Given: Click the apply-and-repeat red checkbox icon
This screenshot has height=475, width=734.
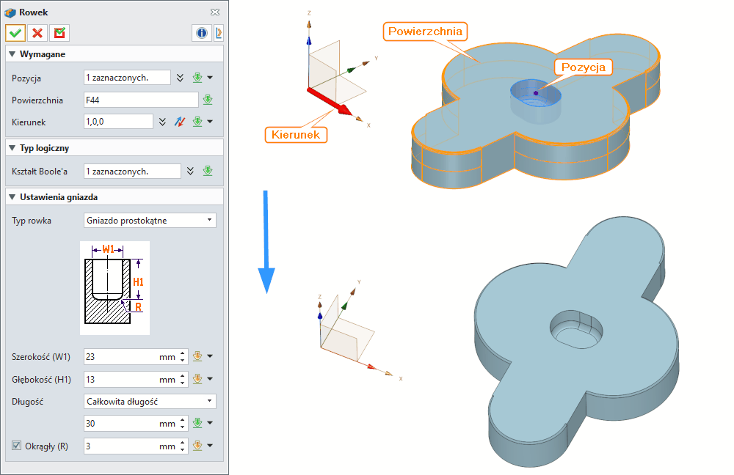Looking at the screenshot, I should pos(59,33).
